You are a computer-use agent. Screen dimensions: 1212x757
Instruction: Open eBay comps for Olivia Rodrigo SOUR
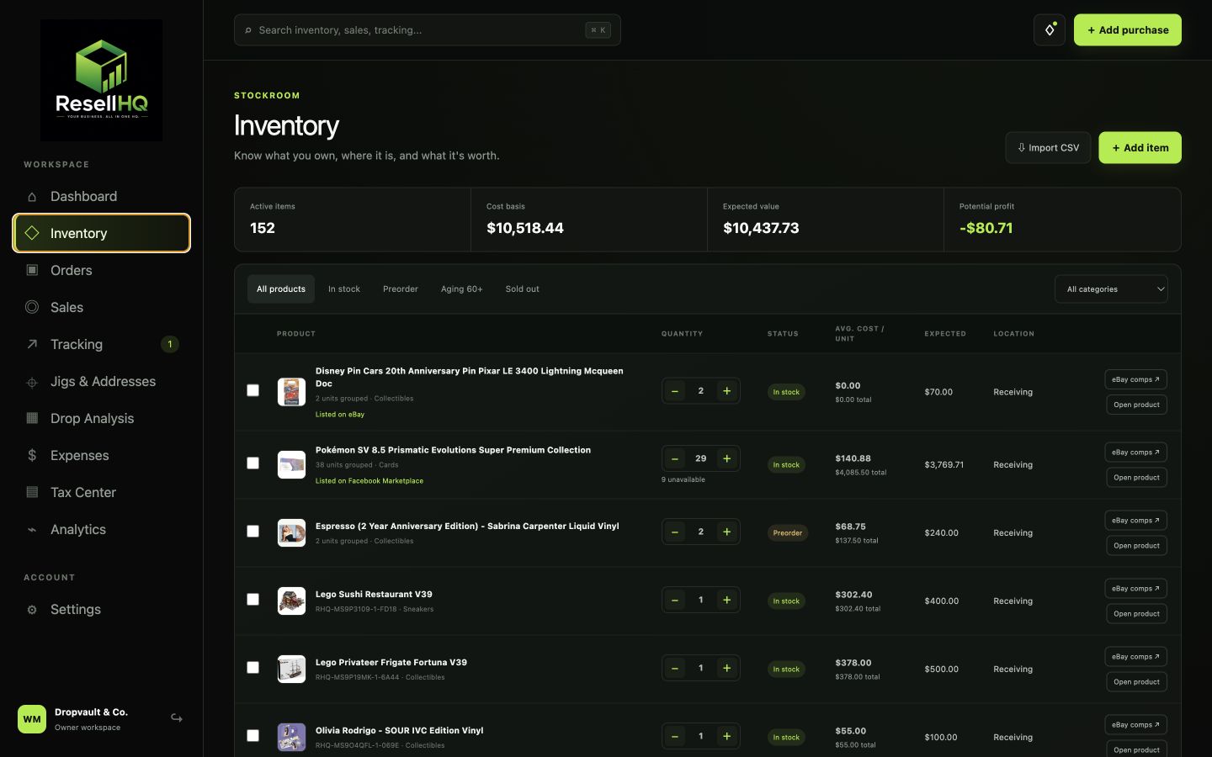1135,725
